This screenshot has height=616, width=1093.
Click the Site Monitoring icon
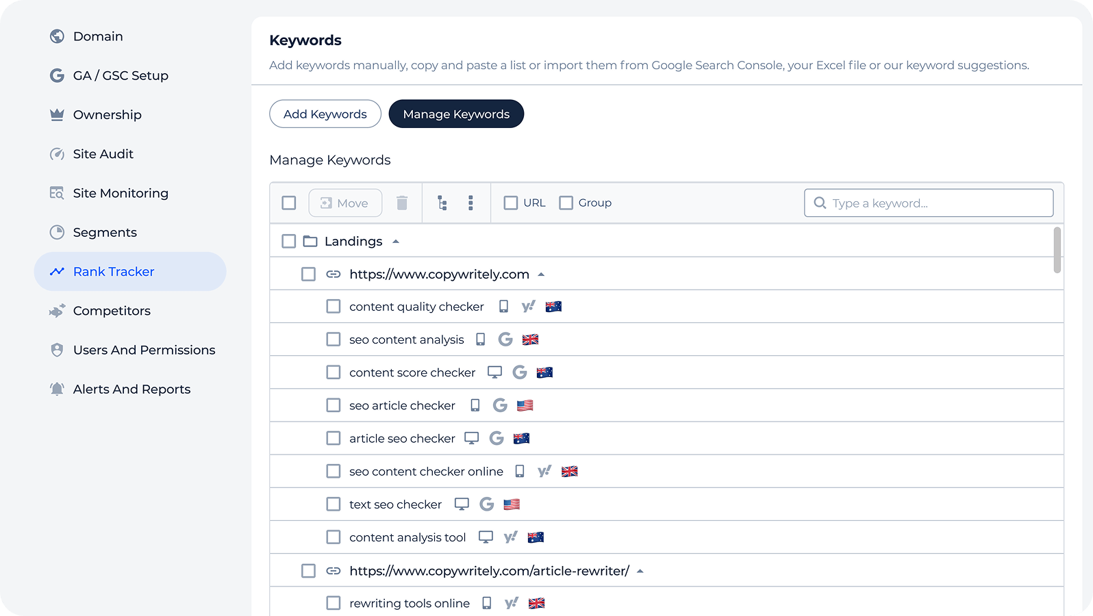pyautogui.click(x=57, y=193)
